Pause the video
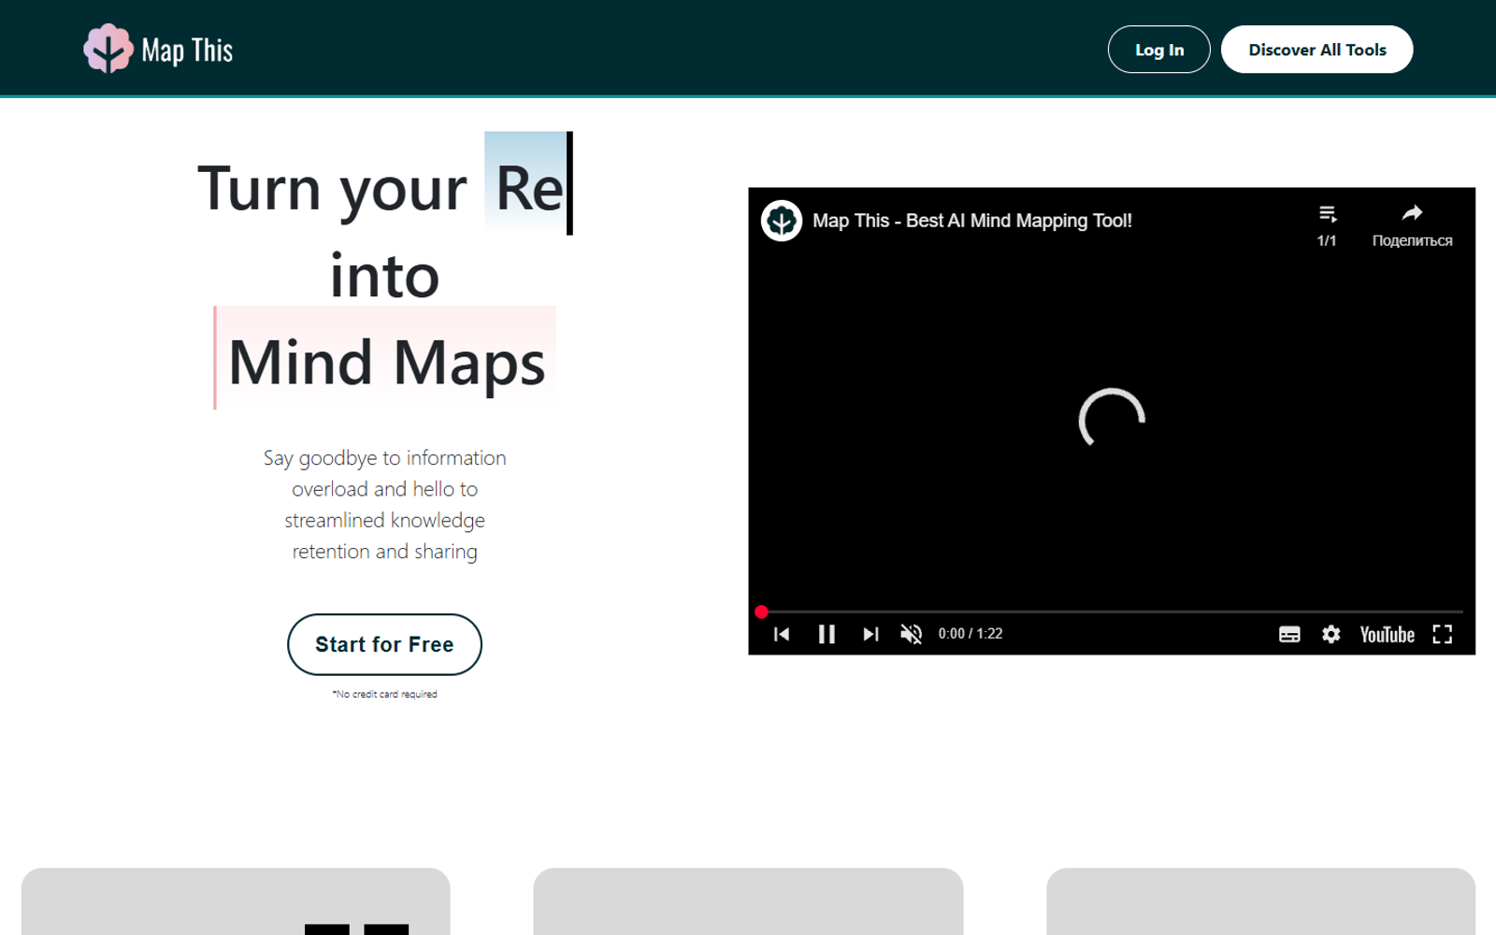Screen dimensions: 1496x935 point(827,634)
